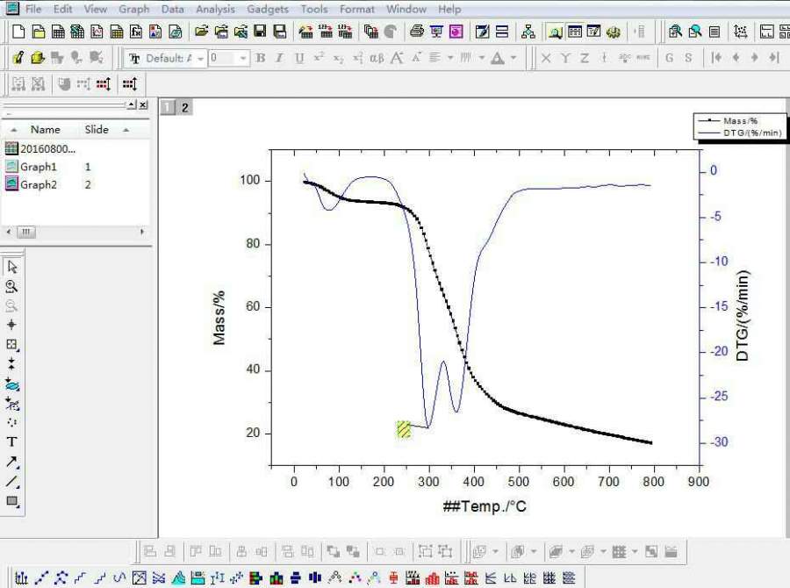
Task: Open the File menu
Action: [33, 9]
